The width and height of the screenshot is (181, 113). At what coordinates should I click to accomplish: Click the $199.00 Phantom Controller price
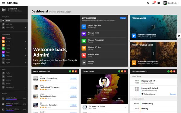pyautogui.click(x=73, y=105)
